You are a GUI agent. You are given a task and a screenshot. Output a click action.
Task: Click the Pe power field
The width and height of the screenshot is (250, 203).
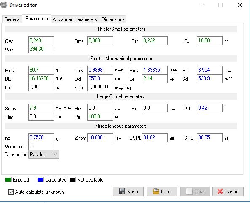100,116
